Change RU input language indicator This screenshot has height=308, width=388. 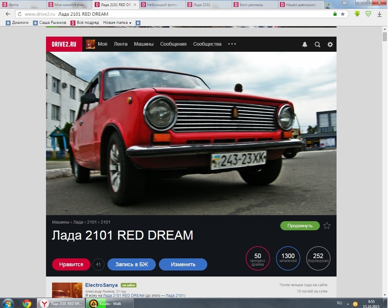point(339,303)
